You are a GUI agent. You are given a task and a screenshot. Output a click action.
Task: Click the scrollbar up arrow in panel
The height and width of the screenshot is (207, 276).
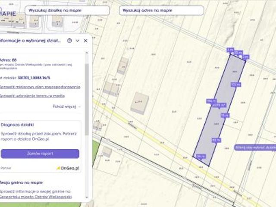[87, 53]
